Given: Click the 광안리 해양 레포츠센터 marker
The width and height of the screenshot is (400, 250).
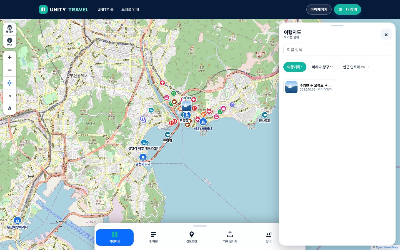Looking at the screenshot, I should [x=144, y=142].
